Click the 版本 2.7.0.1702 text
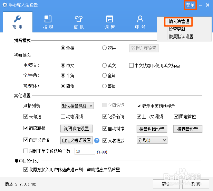The width and height of the screenshot is (213, 191). coord(21,184)
